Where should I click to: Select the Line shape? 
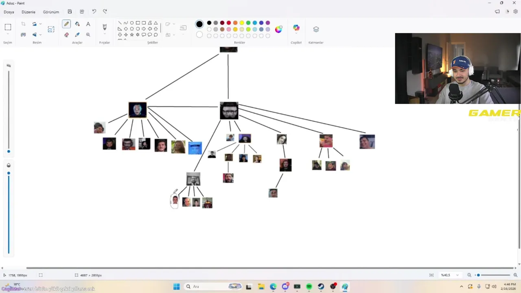click(120, 23)
